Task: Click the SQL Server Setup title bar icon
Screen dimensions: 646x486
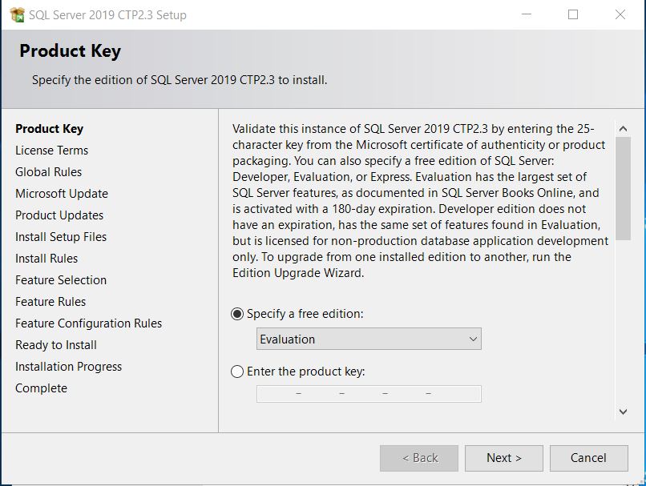Action: [x=15, y=14]
